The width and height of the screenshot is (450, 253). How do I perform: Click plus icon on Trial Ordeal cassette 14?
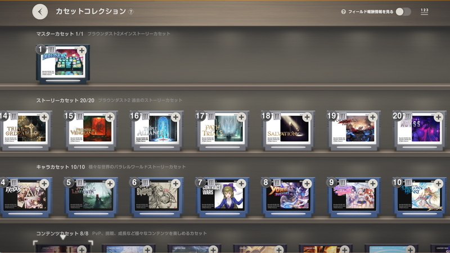click(44, 117)
